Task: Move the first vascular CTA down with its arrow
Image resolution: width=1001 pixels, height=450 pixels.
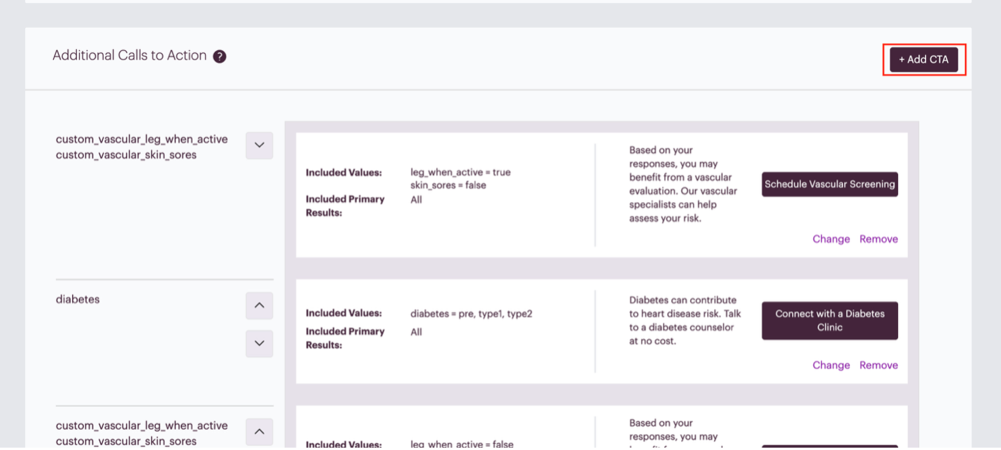Action: pos(259,145)
